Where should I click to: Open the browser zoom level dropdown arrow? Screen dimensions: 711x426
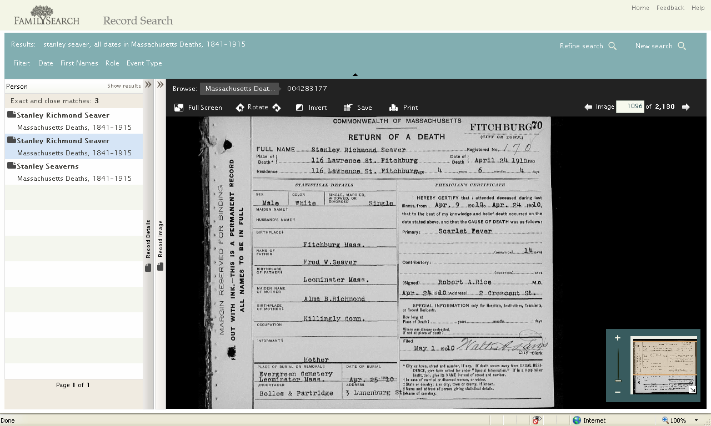click(696, 420)
